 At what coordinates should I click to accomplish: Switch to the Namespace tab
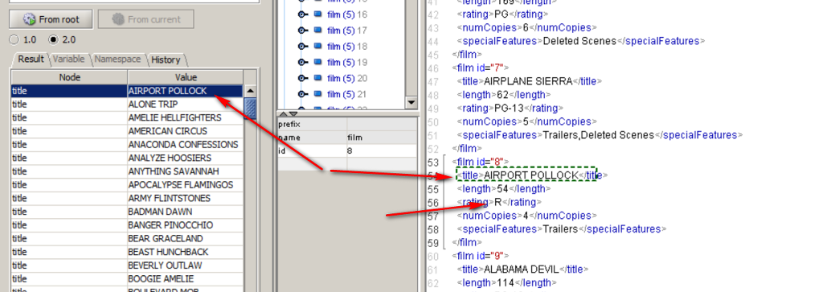tap(117, 60)
